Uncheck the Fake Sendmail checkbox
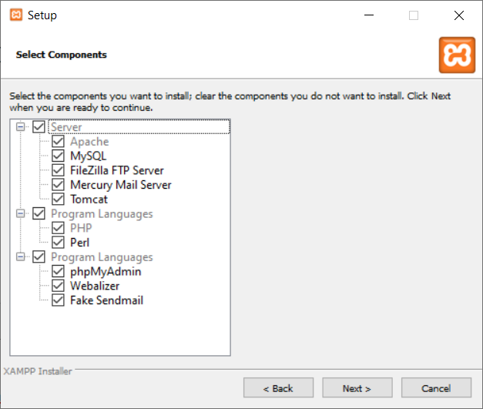The image size is (483, 409). (x=58, y=300)
